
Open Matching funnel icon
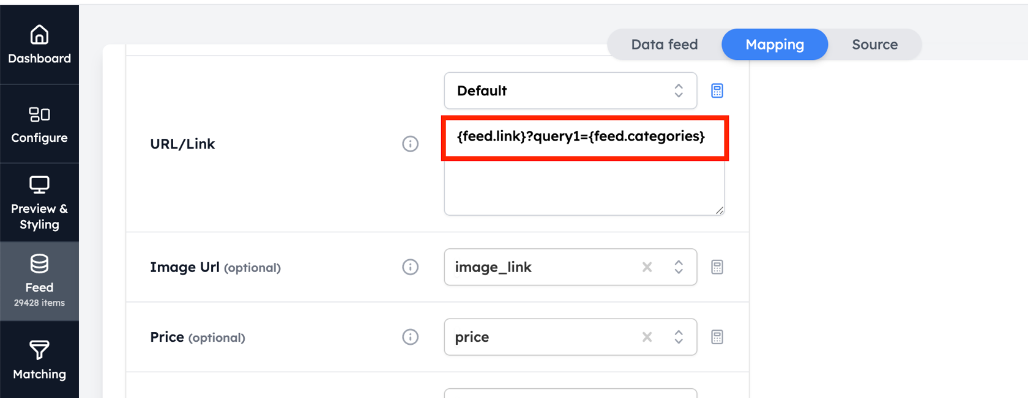[39, 350]
